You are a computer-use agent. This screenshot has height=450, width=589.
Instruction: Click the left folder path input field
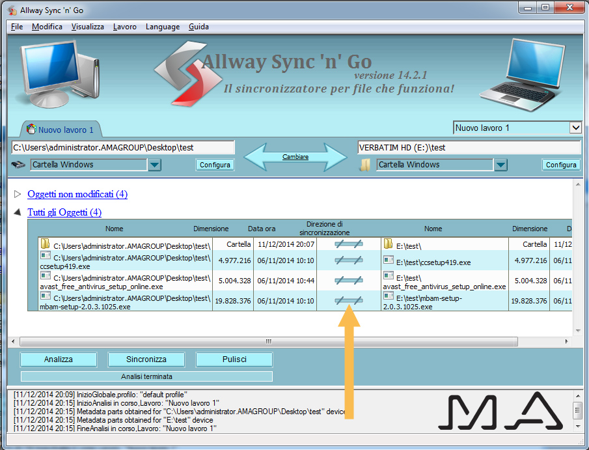coord(123,147)
